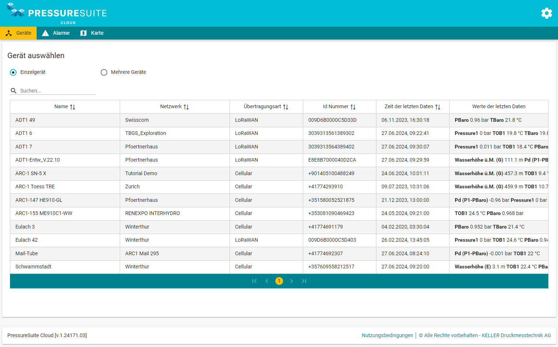
Task: Sort by Zeit der letzten Daten arrows
Action: click(x=438, y=107)
